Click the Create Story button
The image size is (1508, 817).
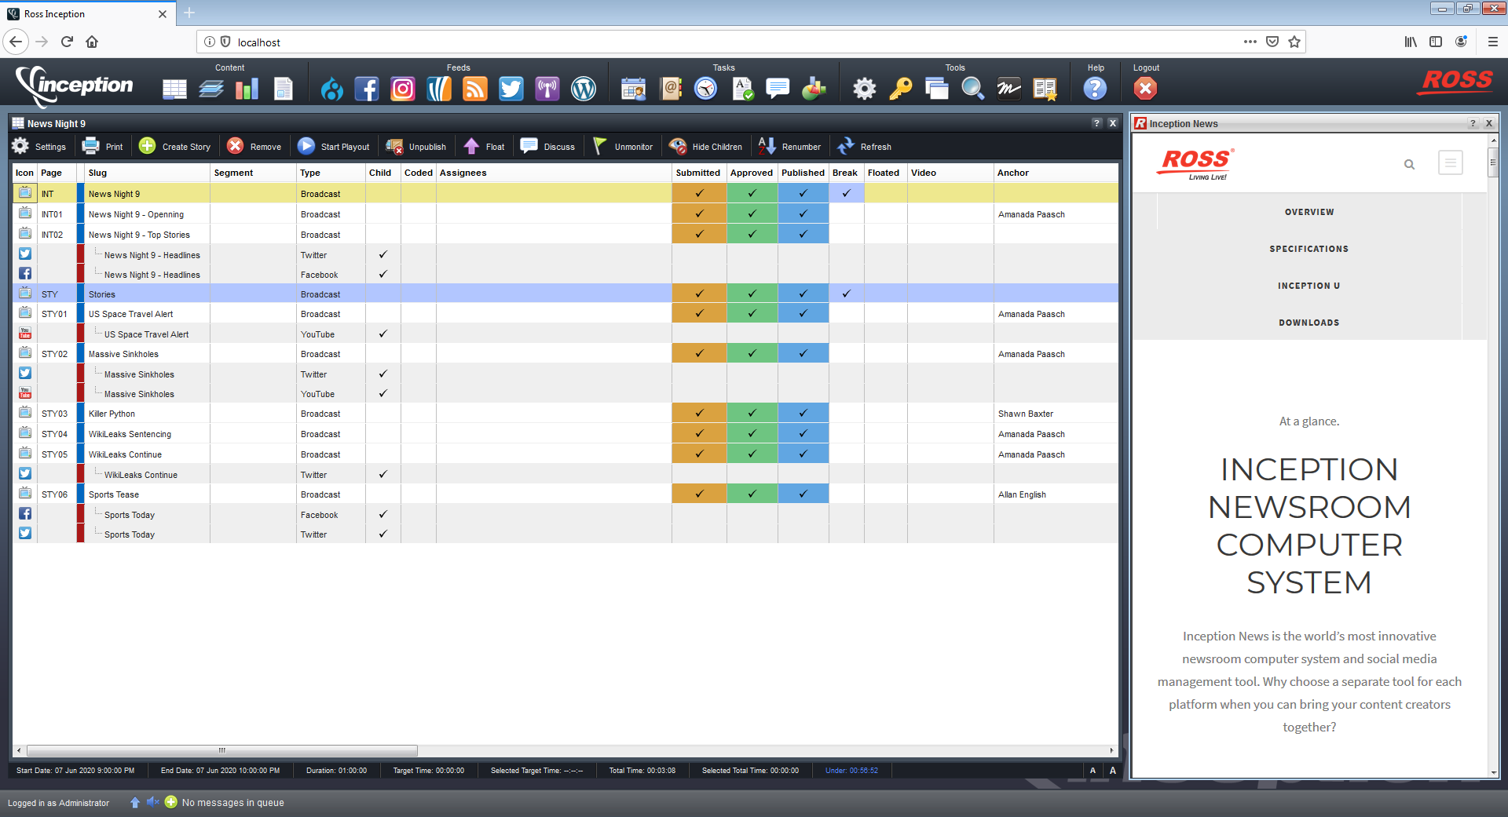click(x=175, y=147)
